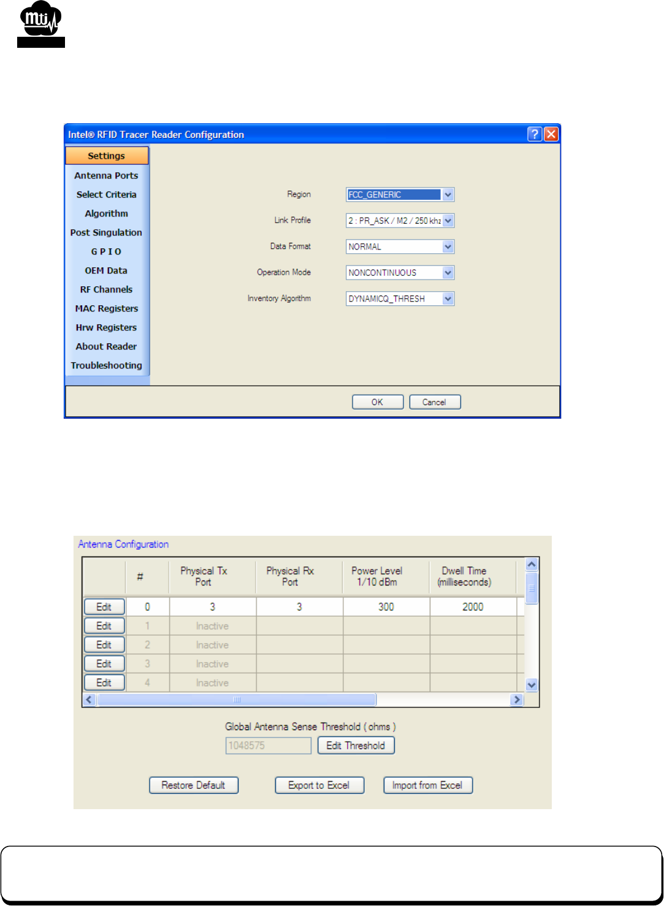Screen dimensions: 664x906
Task: Click the horizontal scrollbar left arrow
Action: [90, 699]
